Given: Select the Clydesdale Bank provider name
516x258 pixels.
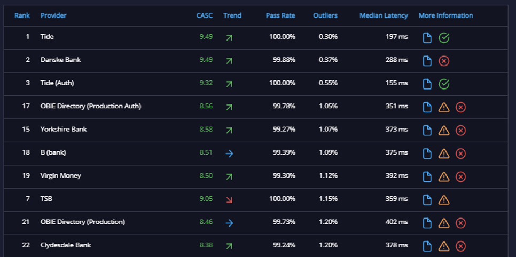Looking at the screenshot, I should (66, 245).
